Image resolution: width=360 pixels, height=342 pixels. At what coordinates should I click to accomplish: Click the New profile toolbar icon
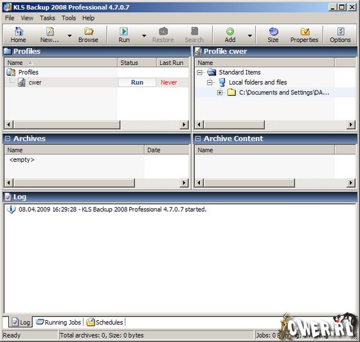pos(50,32)
